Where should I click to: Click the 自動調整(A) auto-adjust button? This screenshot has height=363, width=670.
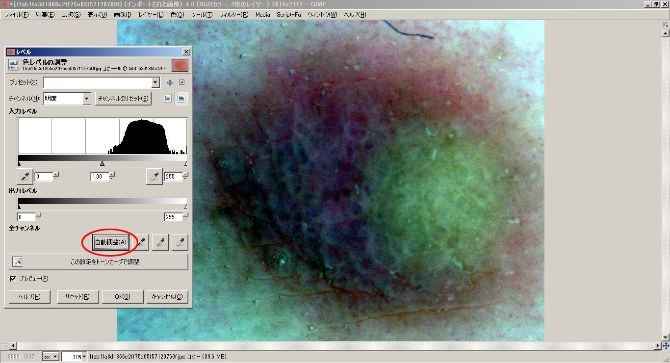110,242
